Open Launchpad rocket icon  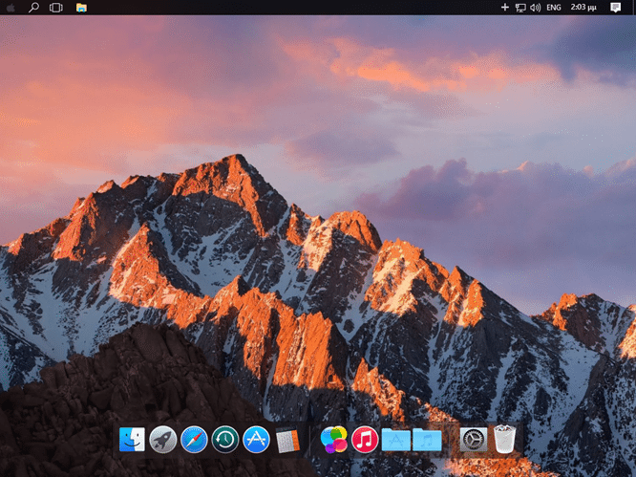163,440
